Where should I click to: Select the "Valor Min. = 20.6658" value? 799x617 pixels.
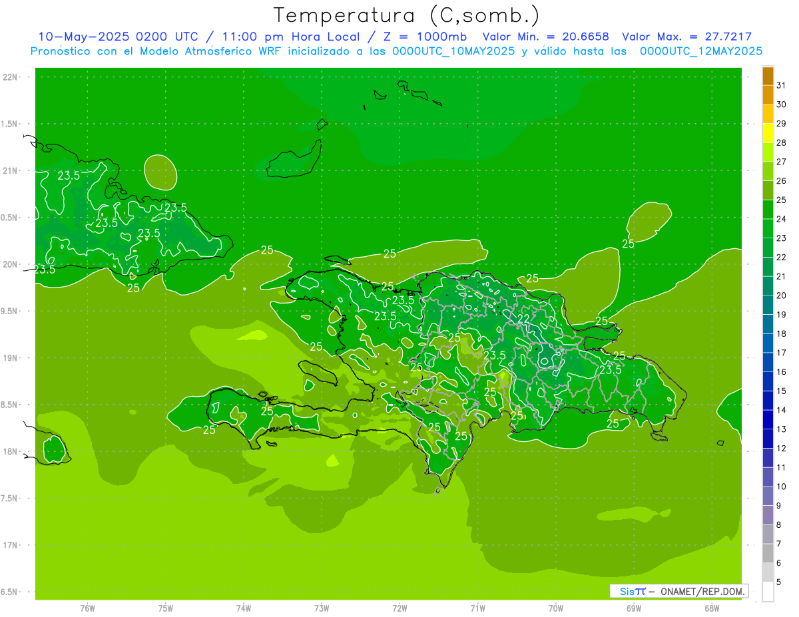coord(546,37)
